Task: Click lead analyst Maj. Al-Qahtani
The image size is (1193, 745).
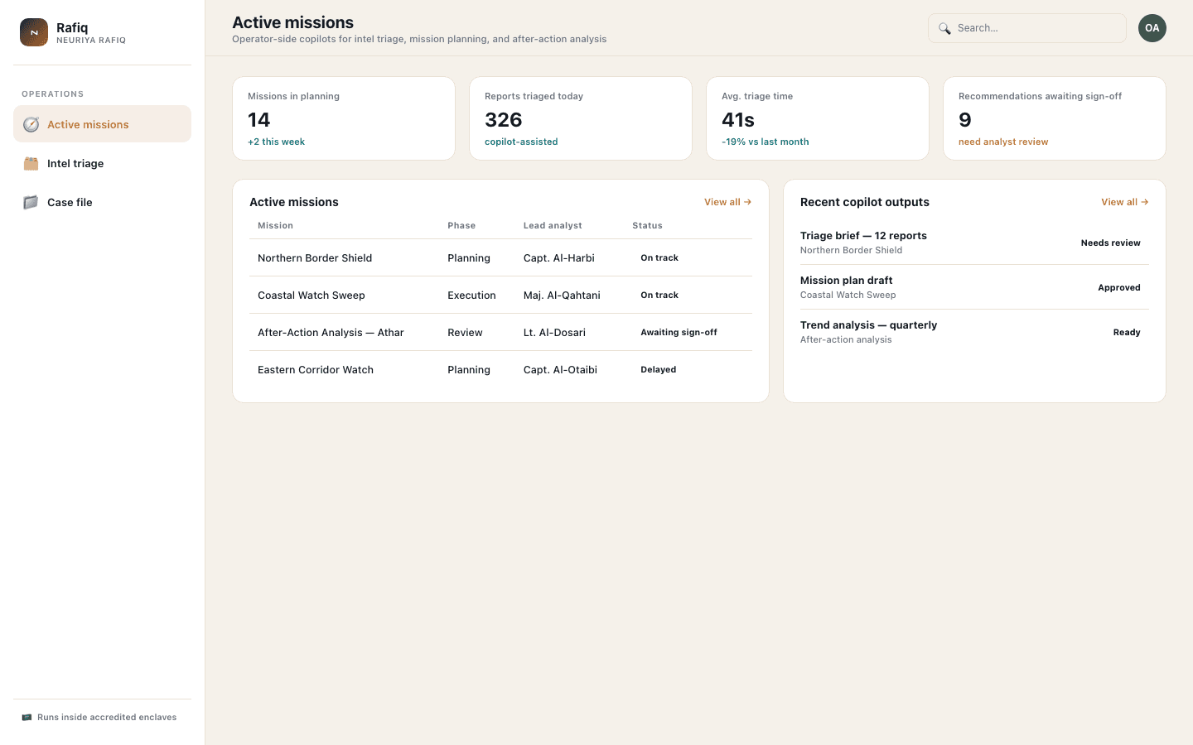Action: click(x=562, y=295)
